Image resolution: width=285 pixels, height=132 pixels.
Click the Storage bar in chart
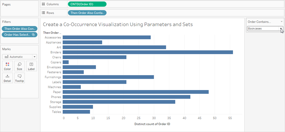119,102
